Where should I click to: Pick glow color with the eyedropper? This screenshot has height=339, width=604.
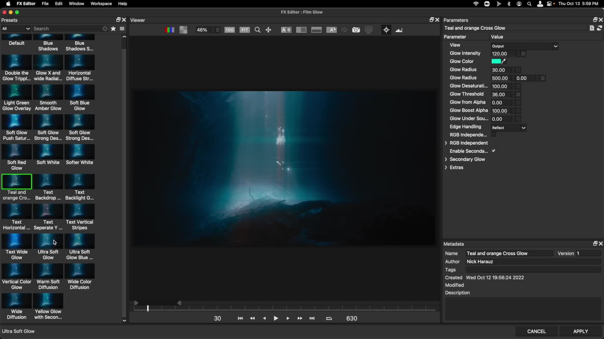(x=504, y=61)
